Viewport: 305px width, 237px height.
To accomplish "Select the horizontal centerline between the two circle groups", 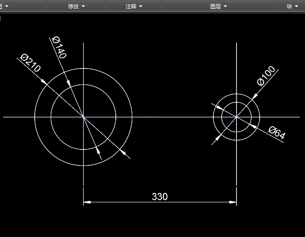I will coord(173,117).
